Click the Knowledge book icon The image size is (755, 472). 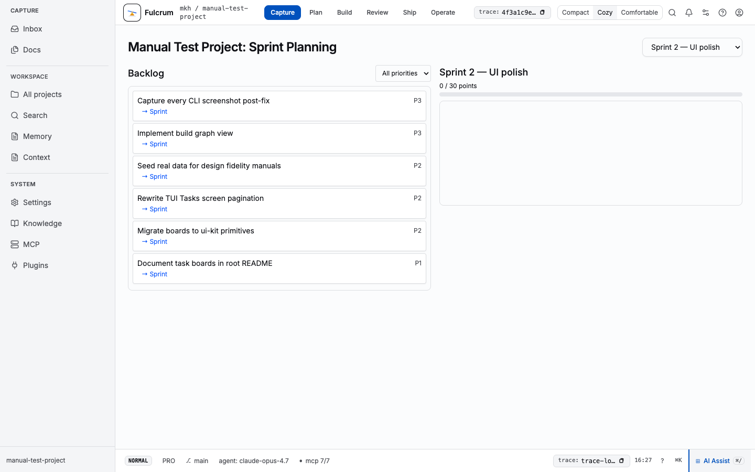pyautogui.click(x=15, y=223)
